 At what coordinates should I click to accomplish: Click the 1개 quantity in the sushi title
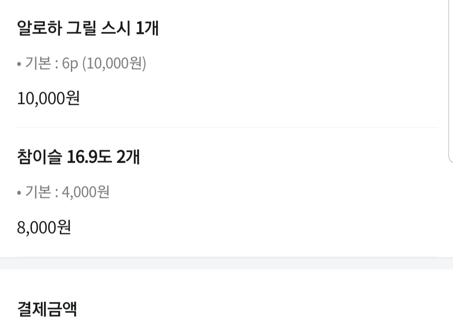click(x=147, y=28)
